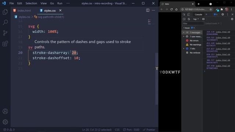Go back in the Chrome browser
Image resolution: width=235 pixels, height=132 pixels.
pos(162,9)
